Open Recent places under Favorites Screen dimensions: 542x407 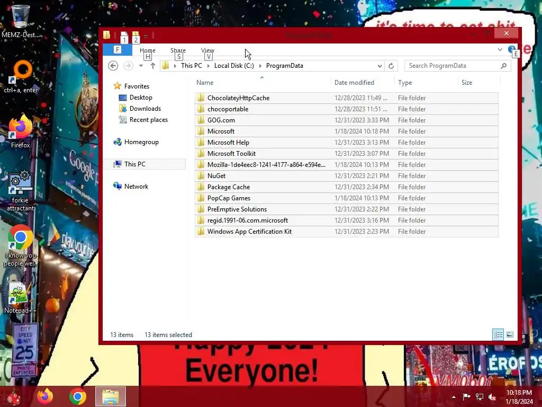(149, 120)
